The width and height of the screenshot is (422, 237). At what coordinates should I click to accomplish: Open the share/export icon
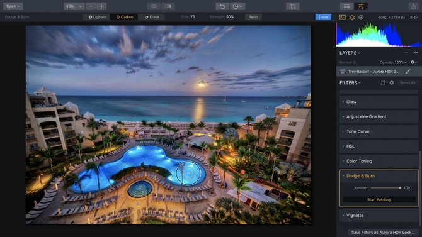click(413, 6)
